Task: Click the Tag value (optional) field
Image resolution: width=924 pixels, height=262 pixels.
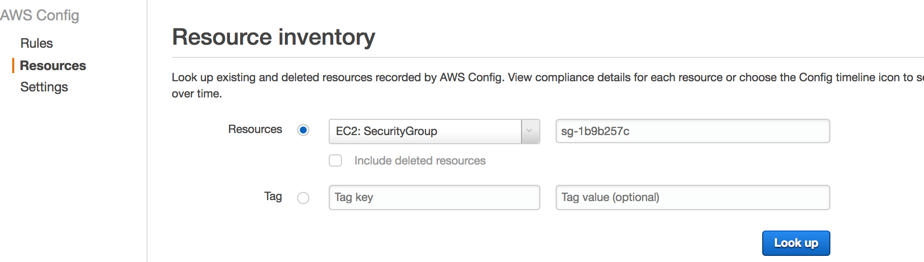Action: (x=692, y=198)
